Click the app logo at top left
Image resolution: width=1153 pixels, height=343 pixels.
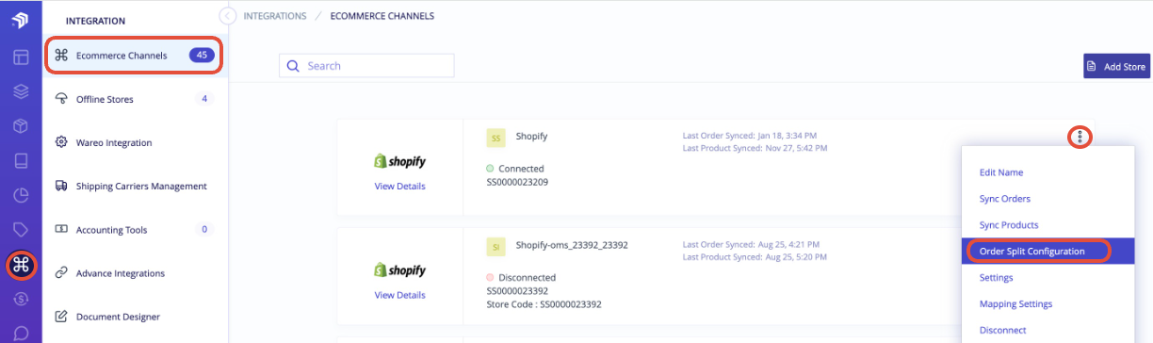pyautogui.click(x=21, y=21)
